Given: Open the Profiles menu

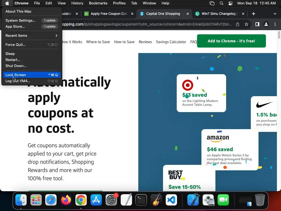Looking at the screenshot, I should (119, 3).
